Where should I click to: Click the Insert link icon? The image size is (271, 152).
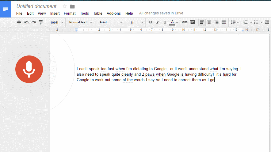185,22
